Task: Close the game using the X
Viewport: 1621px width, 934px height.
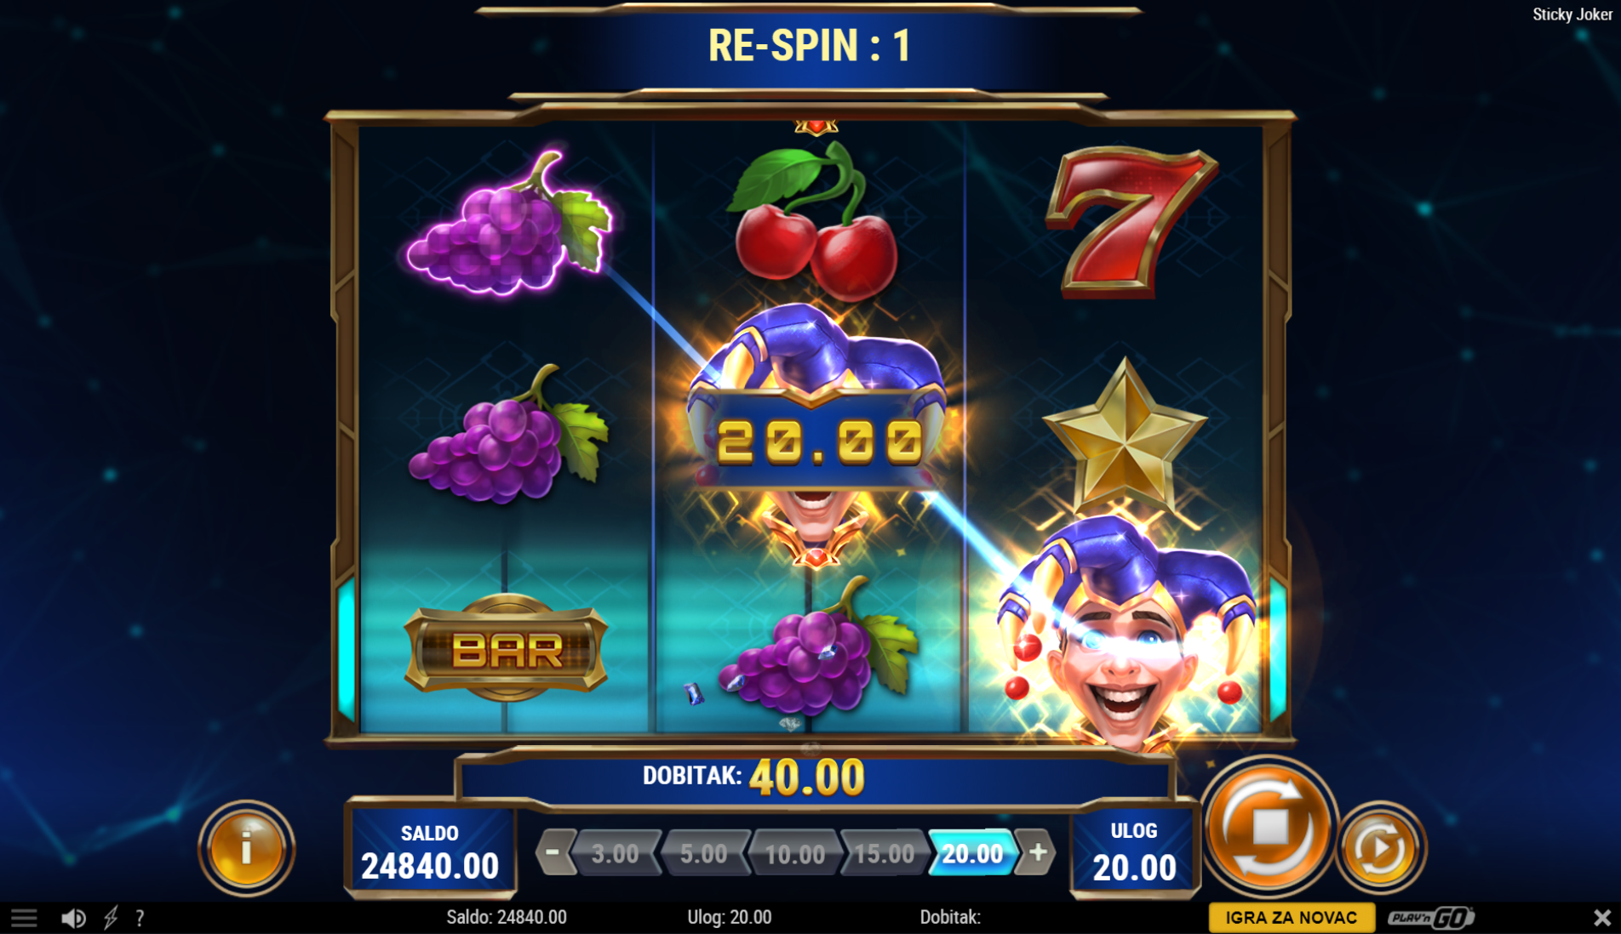Action: coord(1601,918)
